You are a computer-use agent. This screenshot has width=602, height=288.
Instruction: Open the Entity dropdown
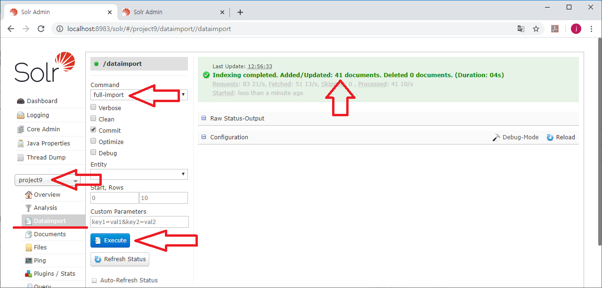click(x=139, y=174)
